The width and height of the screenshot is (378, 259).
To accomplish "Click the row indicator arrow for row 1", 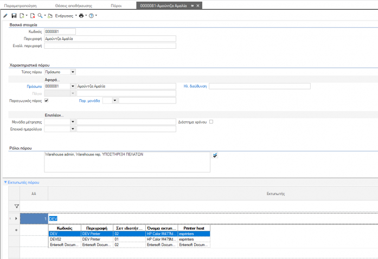I will 16,218.
